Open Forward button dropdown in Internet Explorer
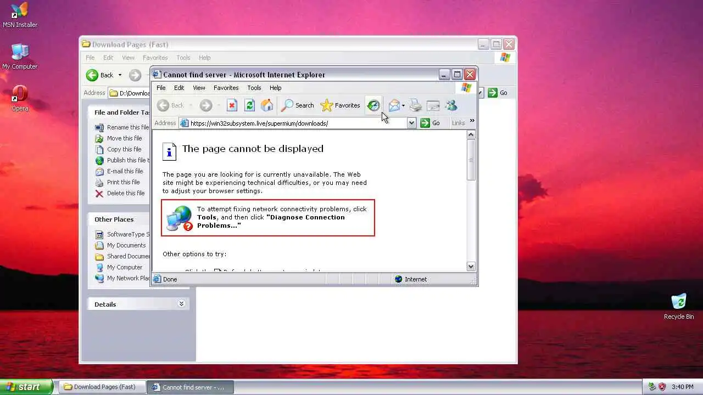703x395 pixels. coord(219,105)
